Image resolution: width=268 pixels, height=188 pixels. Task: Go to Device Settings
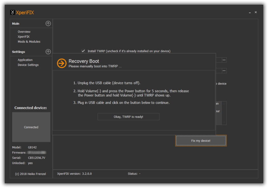pos(28,65)
